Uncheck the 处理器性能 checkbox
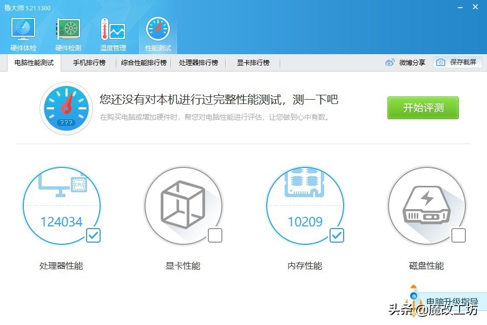 point(93,235)
